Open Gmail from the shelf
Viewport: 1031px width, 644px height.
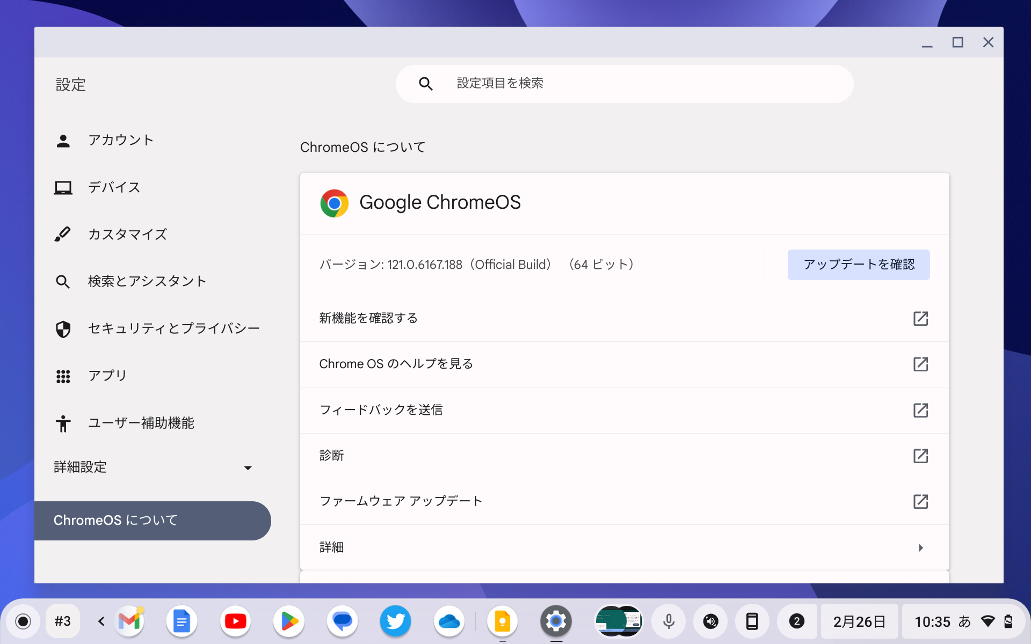coord(129,621)
